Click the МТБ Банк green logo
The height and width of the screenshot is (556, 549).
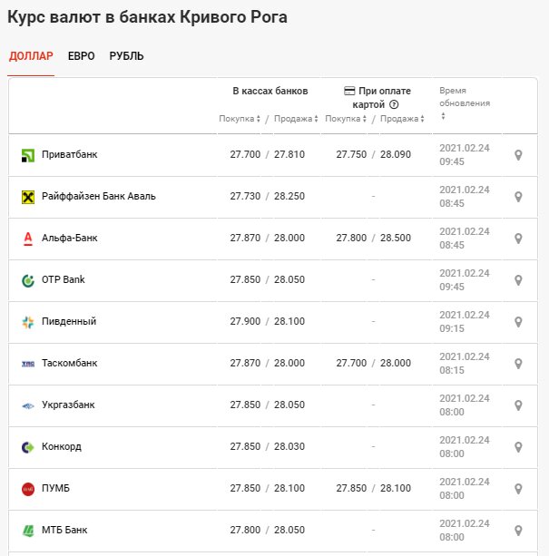(x=28, y=531)
